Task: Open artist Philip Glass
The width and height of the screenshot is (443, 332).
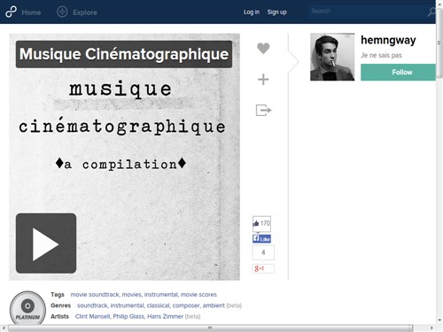Action: [128, 316]
